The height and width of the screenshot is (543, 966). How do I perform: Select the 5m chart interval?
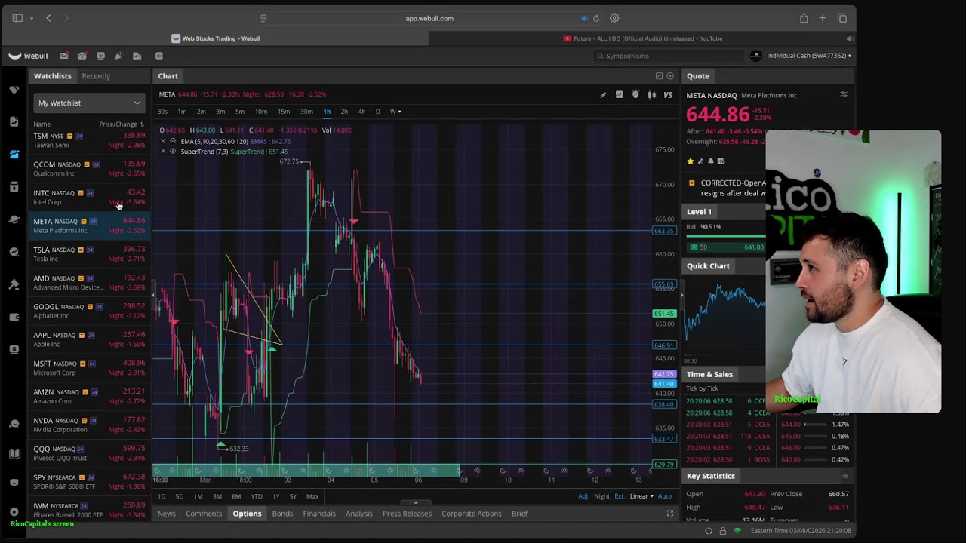point(240,112)
